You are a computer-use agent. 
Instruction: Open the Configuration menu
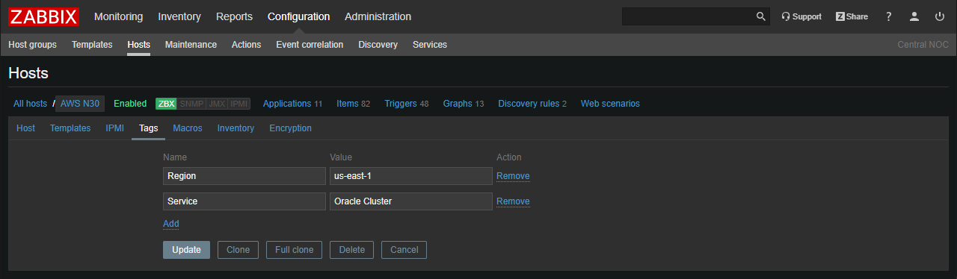pos(298,16)
